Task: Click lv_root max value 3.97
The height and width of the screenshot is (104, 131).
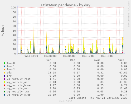Action: coord(124,79)
